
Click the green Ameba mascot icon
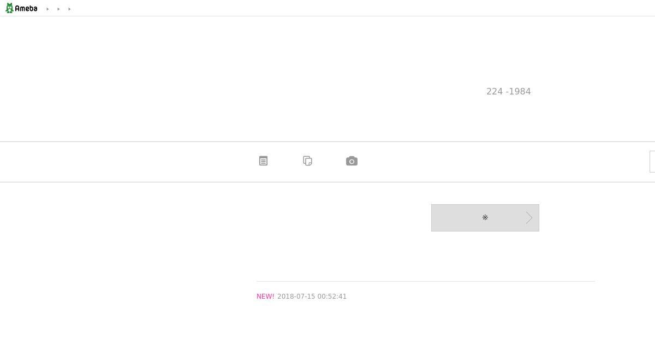[x=9, y=8]
